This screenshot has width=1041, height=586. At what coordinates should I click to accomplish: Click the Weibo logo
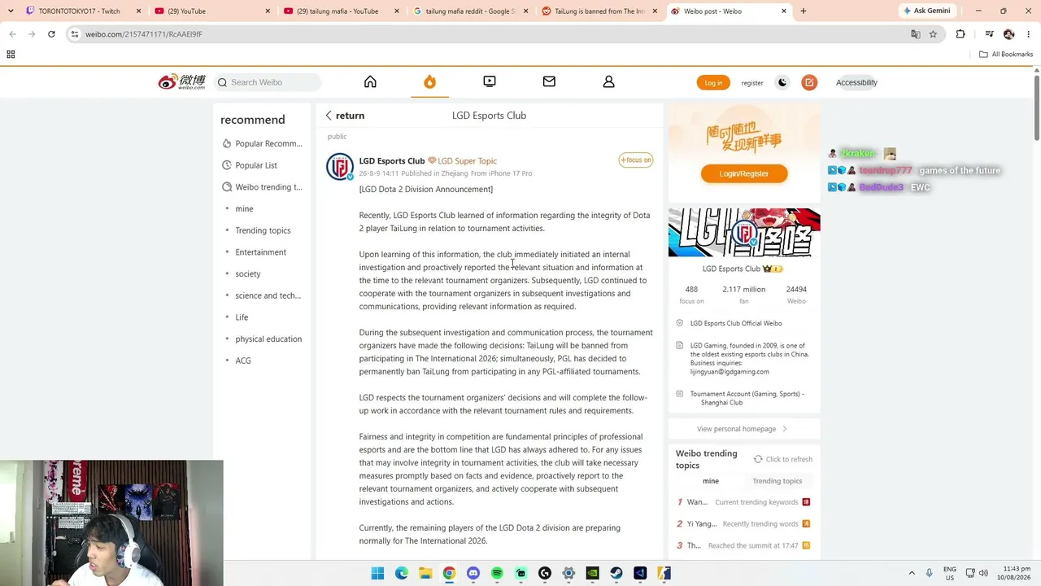pyautogui.click(x=182, y=81)
